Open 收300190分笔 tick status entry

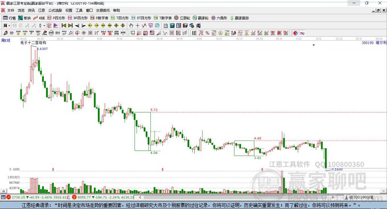[x=359, y=197]
